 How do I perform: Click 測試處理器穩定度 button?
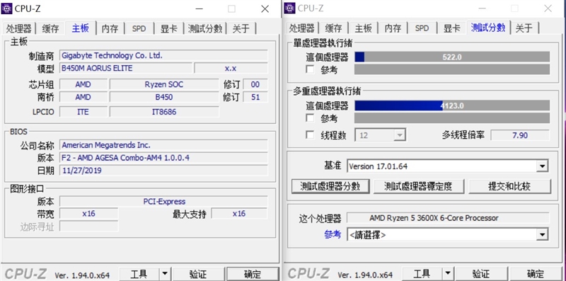(x=418, y=186)
